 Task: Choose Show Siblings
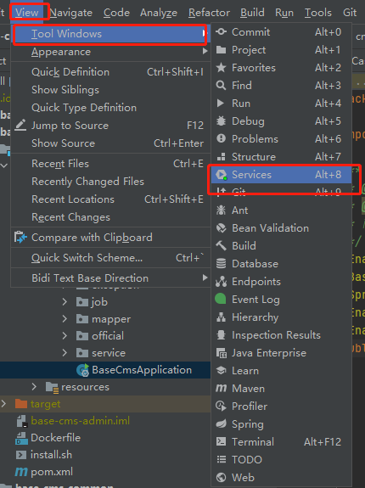[111, 90]
